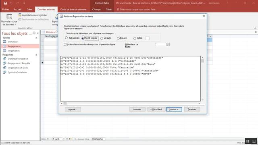Close the Assistant Exportation de texte dialog

[204, 16]
